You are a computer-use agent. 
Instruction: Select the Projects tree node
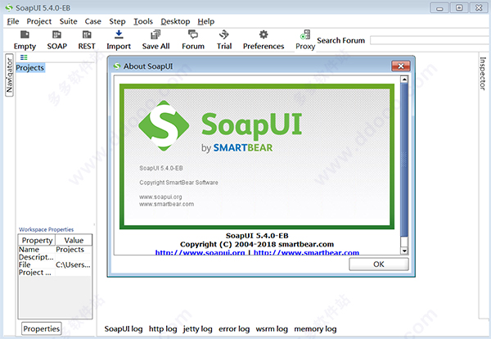click(x=30, y=68)
